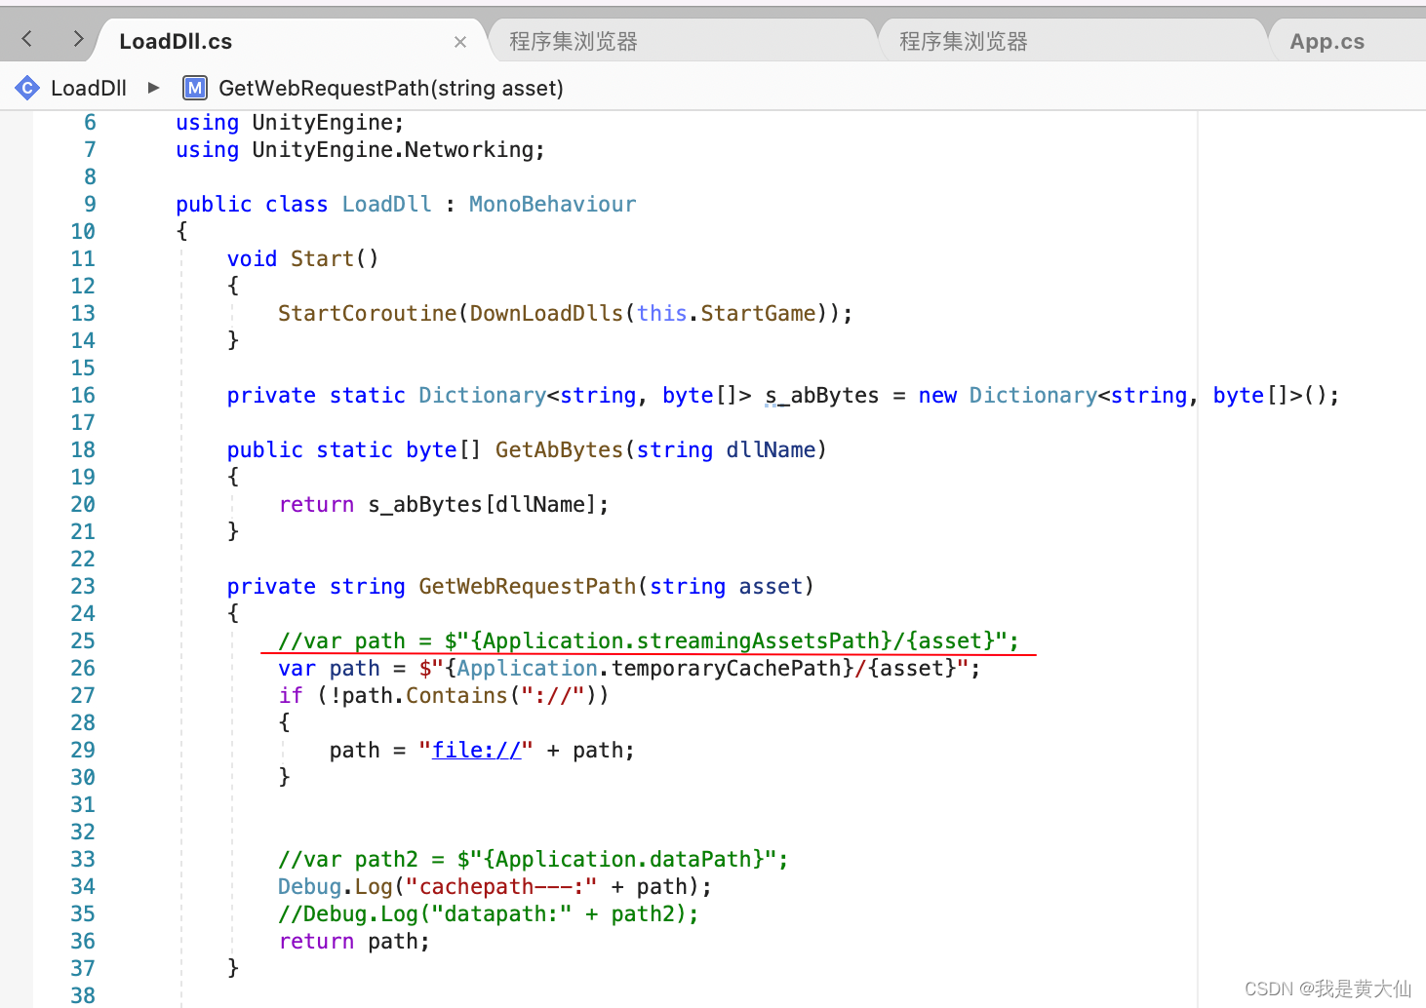This screenshot has height=1008, width=1426.
Task: Click the LoadDll class name on line 9
Action: coord(386,204)
